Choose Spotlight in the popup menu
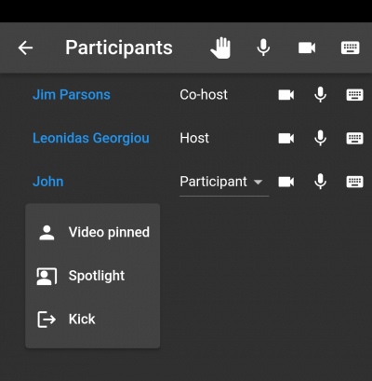The width and height of the screenshot is (372, 381). 93,276
